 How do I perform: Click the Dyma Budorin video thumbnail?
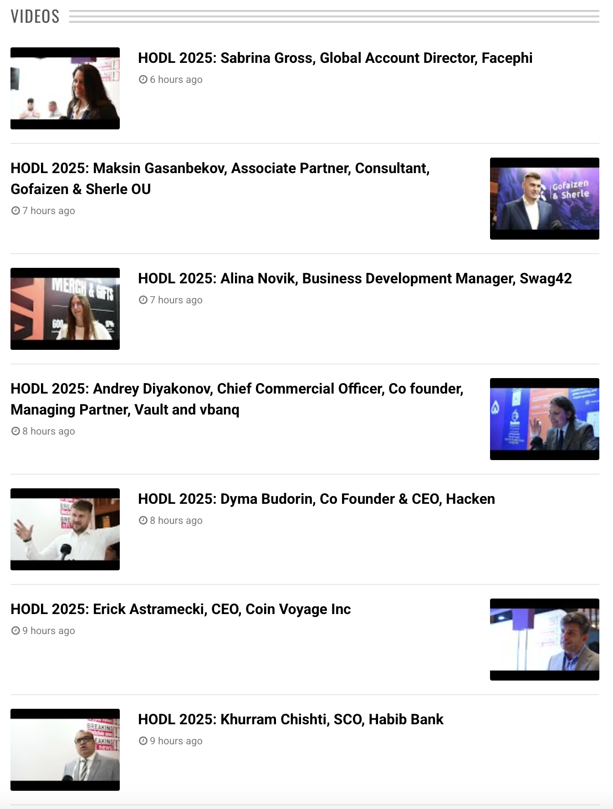pyautogui.click(x=65, y=529)
